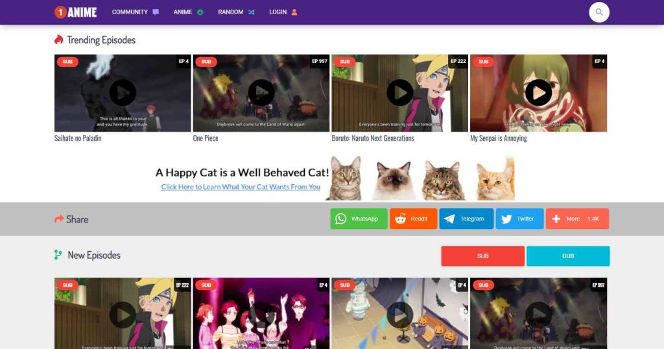Open One Piece title link
Screen dimensions: 664x349
pyautogui.click(x=206, y=138)
